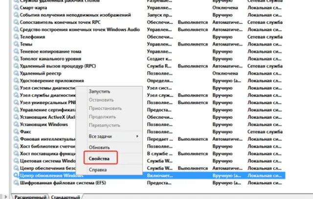Select Тополог канального уровня service
This screenshot has width=313, height=199.
tap(50, 59)
